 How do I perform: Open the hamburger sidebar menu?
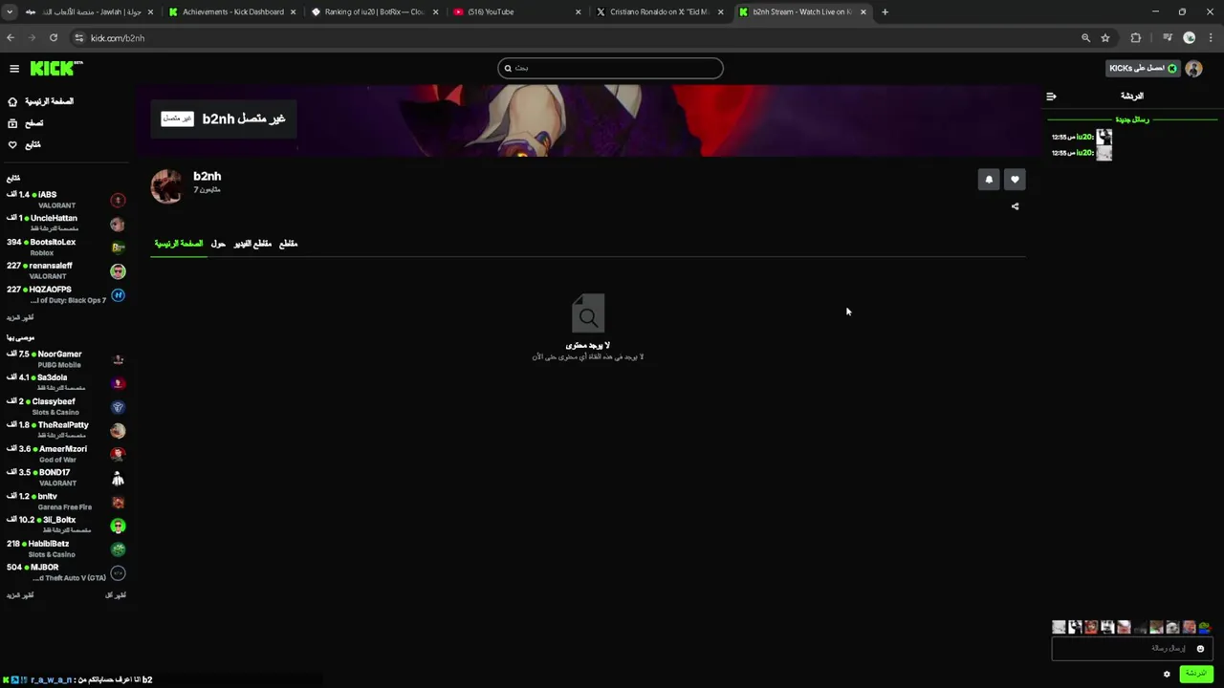(14, 69)
